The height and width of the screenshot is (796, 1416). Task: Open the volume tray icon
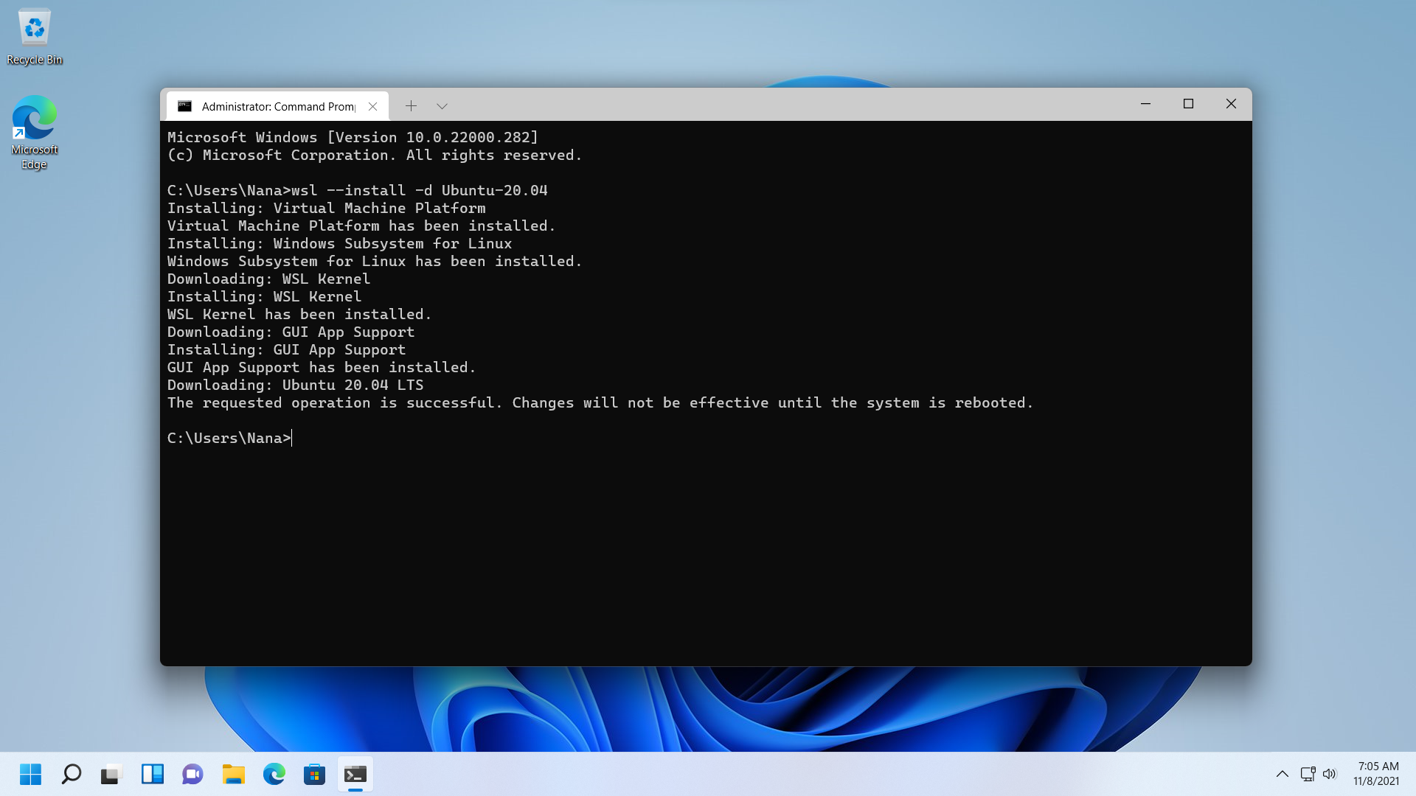(1330, 774)
